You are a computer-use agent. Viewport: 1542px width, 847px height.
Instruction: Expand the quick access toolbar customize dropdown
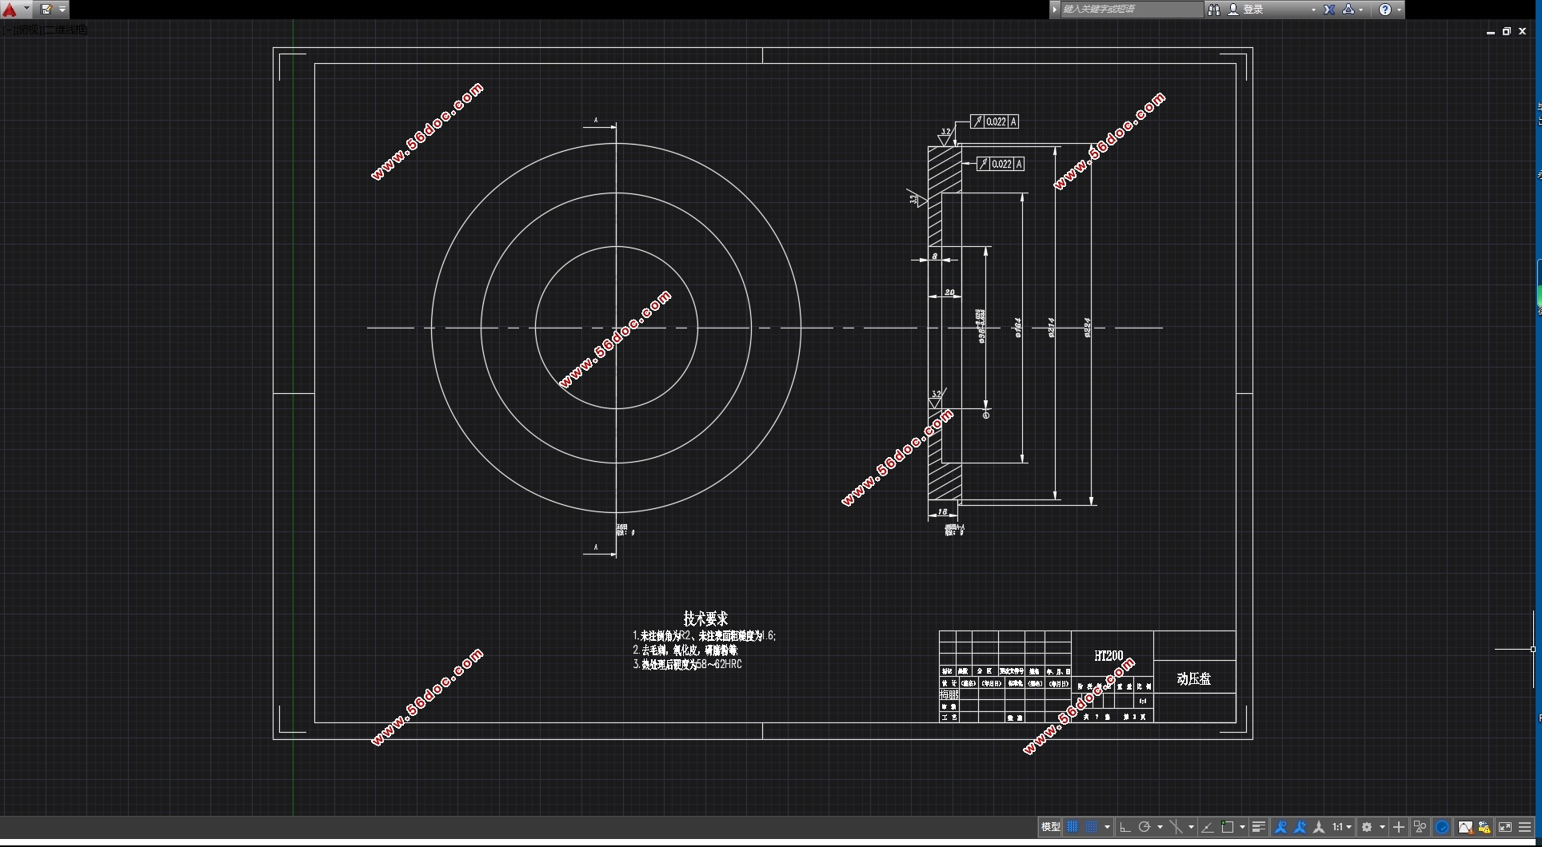(62, 10)
